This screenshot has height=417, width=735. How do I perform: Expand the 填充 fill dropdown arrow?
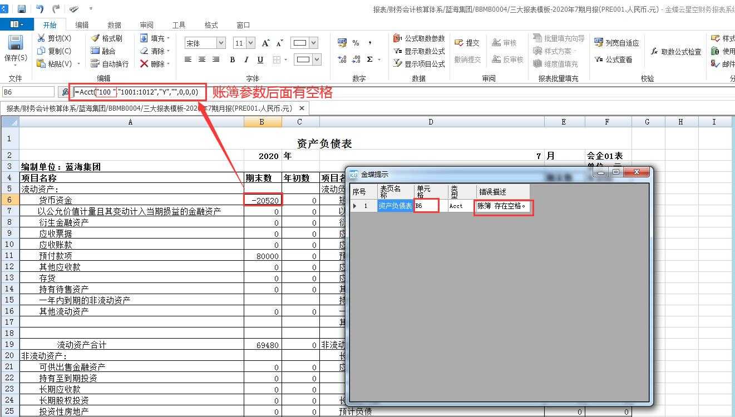click(x=169, y=38)
